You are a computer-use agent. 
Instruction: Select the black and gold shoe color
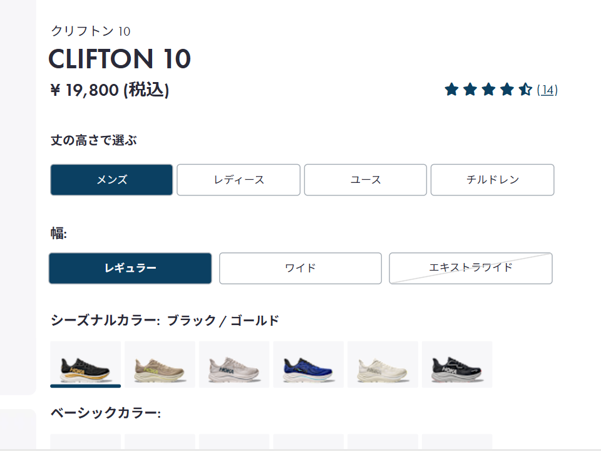pyautogui.click(x=85, y=365)
